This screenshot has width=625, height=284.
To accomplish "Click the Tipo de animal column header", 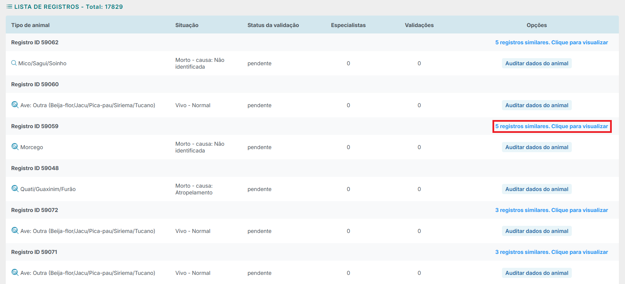I will click(x=31, y=25).
